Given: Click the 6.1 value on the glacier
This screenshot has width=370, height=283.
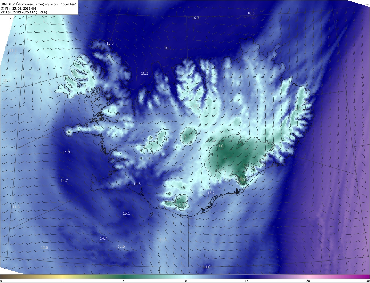Looking at the screenshot, I should 186,136.
